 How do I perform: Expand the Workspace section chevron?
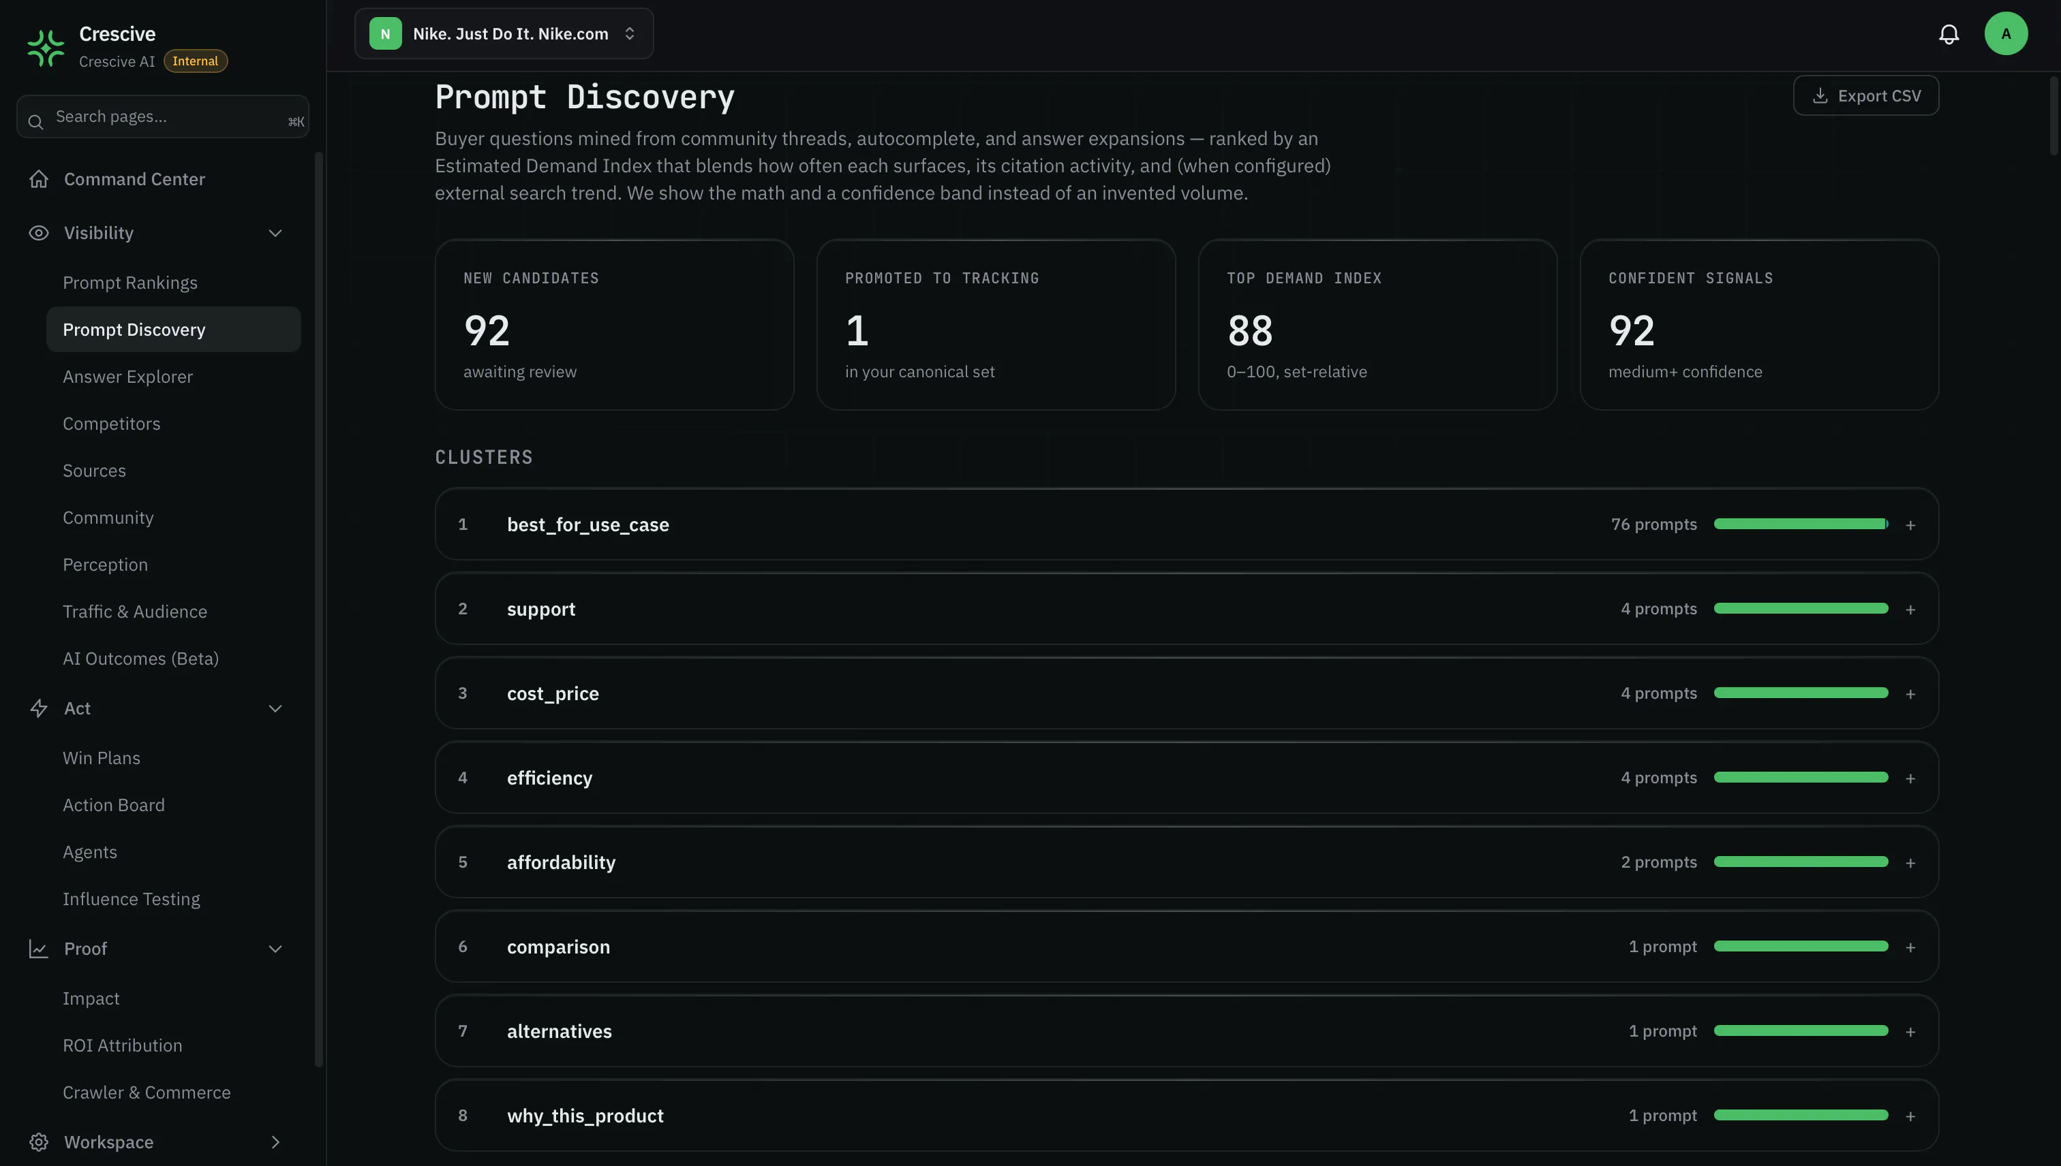click(275, 1142)
